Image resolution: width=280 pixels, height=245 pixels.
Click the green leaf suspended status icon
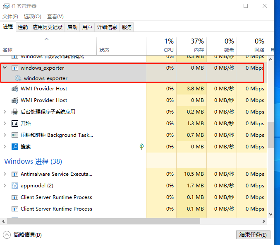(141, 147)
